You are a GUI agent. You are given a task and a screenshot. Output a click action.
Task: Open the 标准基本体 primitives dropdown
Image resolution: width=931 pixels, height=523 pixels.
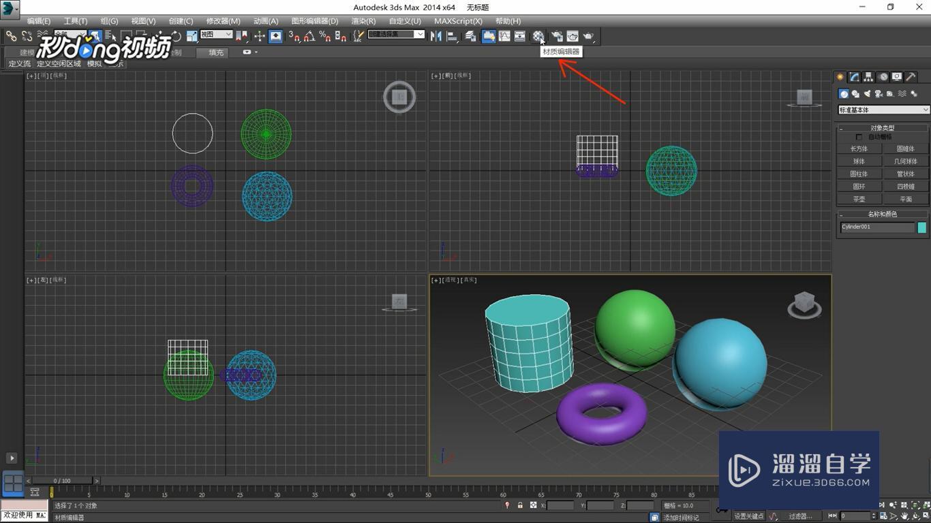[883, 109]
